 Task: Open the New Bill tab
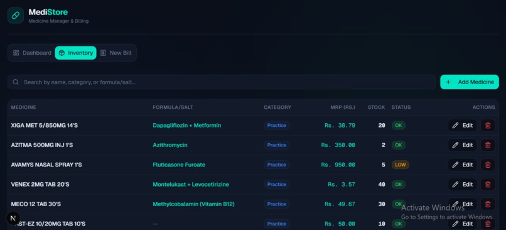116,53
